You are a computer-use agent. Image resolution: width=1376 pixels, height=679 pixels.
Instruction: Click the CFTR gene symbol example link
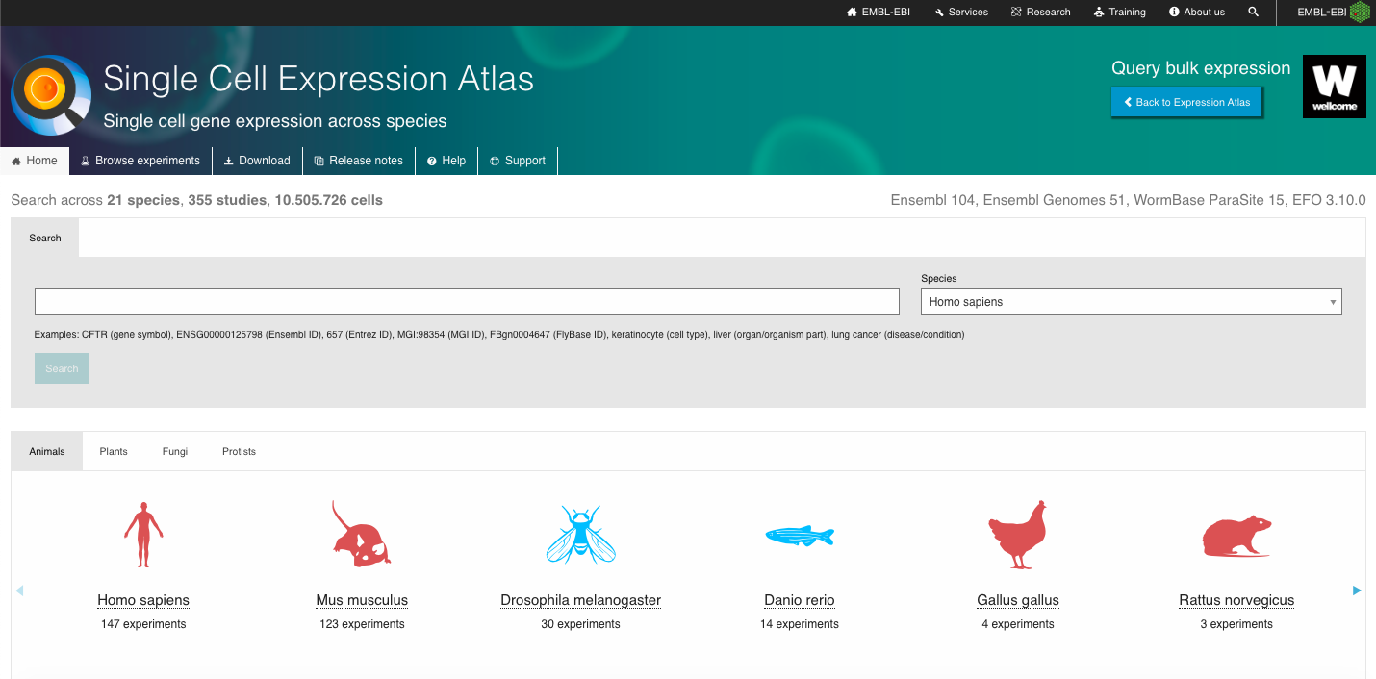tap(126, 335)
